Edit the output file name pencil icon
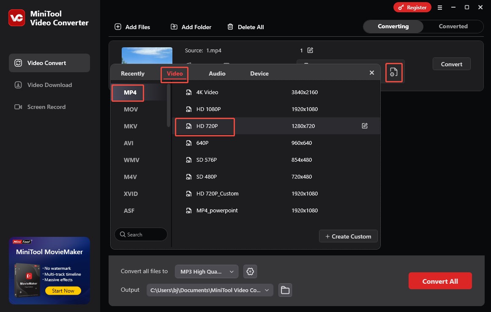Screen dimensions: 491x312 point(310,50)
